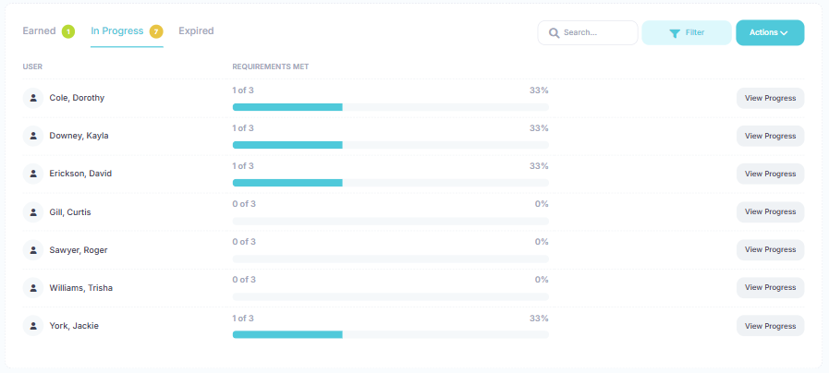Image resolution: width=829 pixels, height=373 pixels.
Task: Open the Actions dropdown menu
Action: pyautogui.click(x=769, y=33)
